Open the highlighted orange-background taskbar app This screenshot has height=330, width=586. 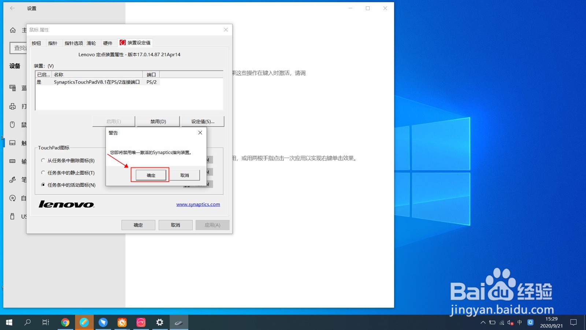[84, 322]
